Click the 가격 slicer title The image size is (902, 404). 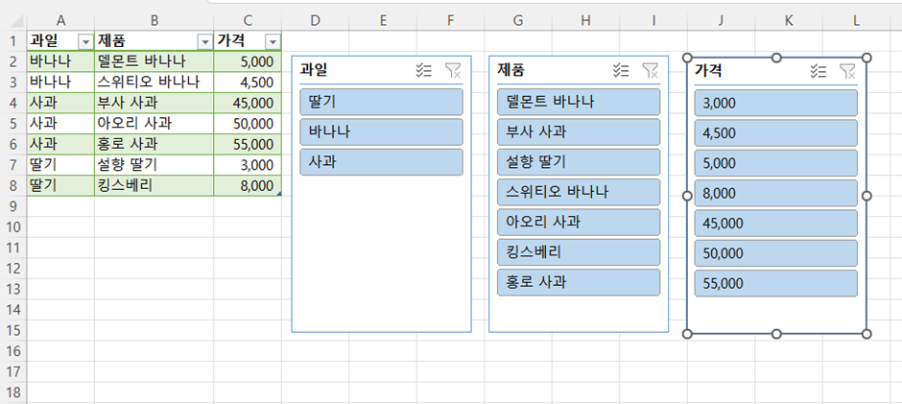[709, 71]
